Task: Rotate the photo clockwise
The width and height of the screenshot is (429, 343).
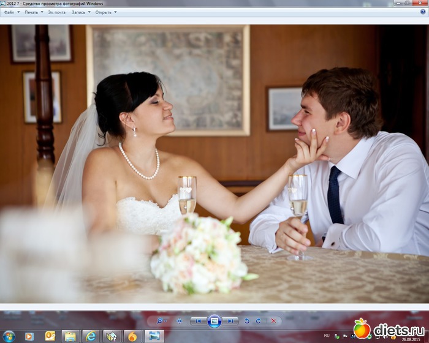Action: pyautogui.click(x=258, y=320)
